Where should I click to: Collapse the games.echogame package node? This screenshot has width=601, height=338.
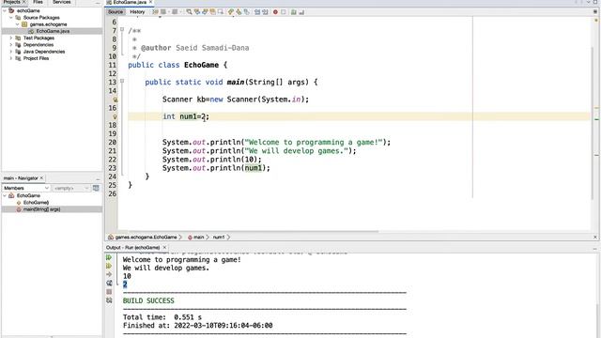(18, 24)
